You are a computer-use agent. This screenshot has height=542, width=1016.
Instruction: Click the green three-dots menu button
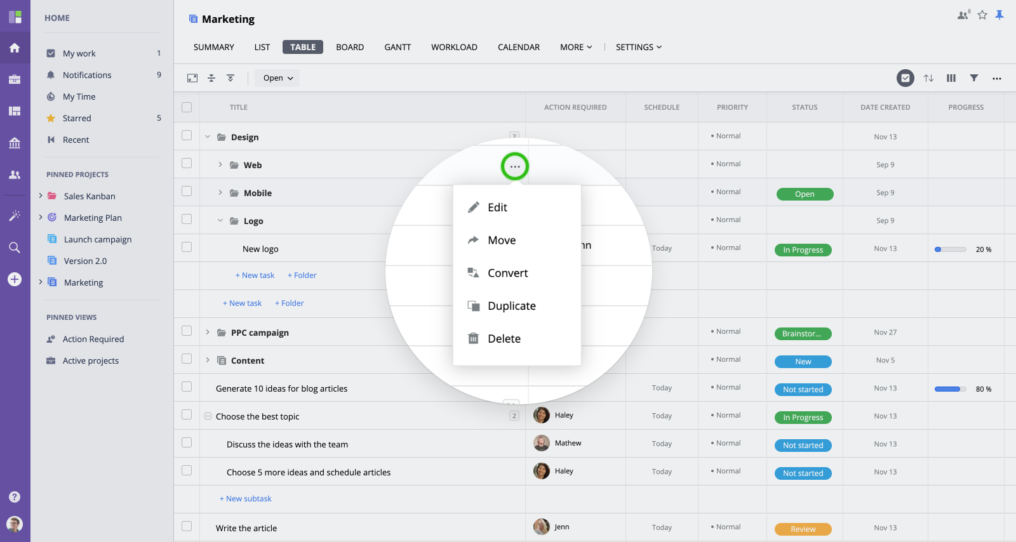pos(514,166)
